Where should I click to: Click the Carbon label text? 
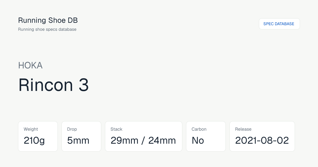pyautogui.click(x=199, y=129)
